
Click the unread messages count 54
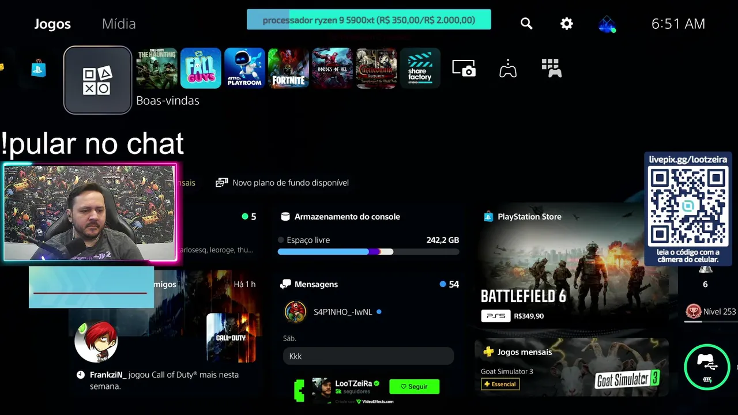[450, 284]
